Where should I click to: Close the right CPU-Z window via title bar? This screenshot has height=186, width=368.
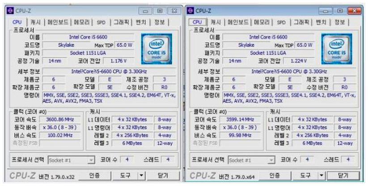click(355, 11)
